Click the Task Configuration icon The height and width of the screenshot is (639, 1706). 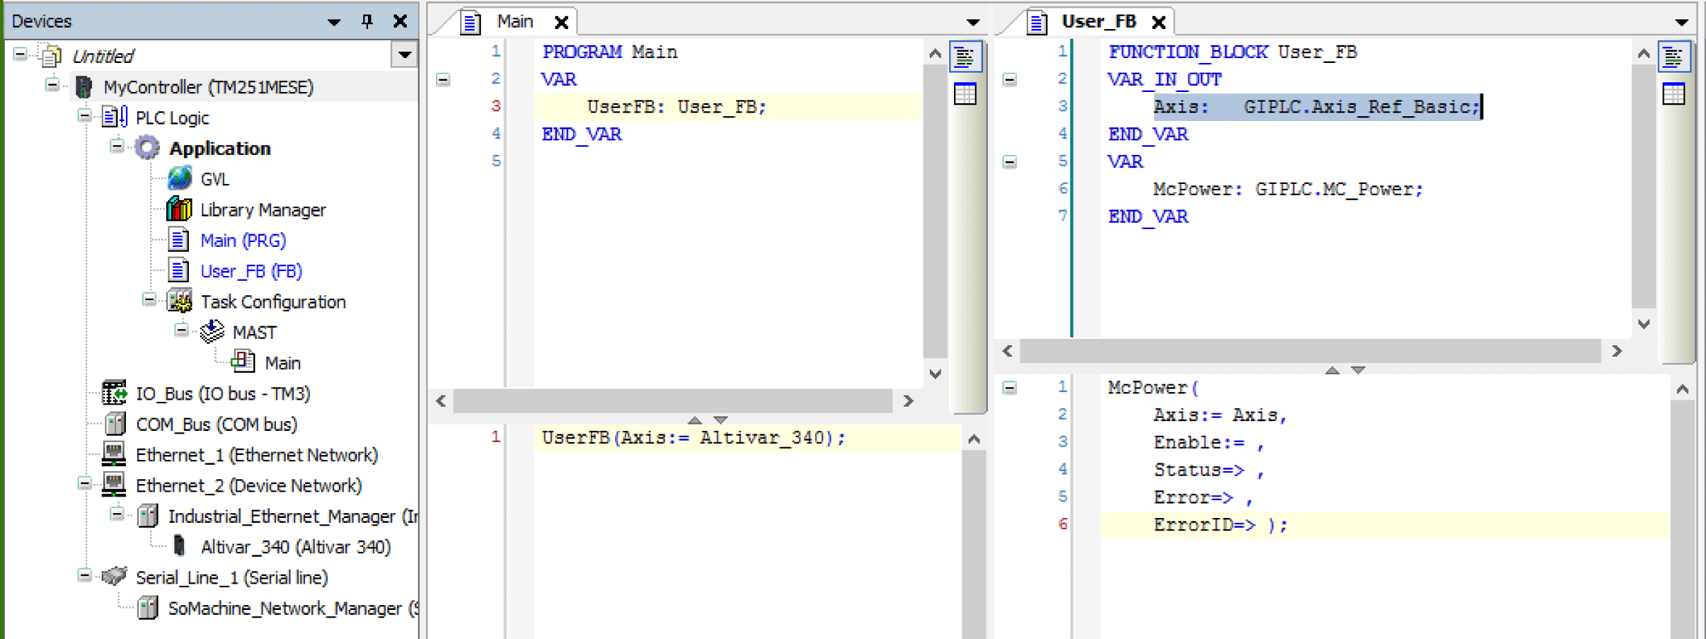point(181,302)
